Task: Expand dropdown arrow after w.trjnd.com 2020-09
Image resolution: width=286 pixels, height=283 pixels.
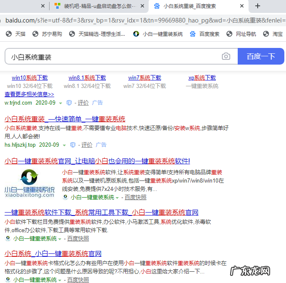Action: pos(60,103)
